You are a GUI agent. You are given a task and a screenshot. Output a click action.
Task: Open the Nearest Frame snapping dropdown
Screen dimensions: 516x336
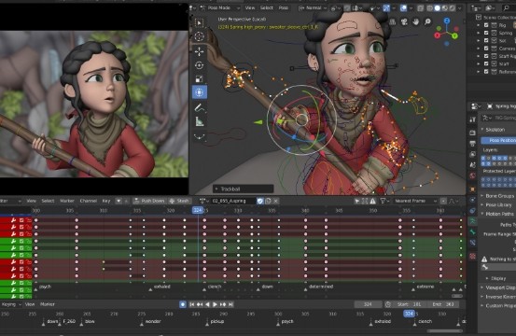tap(416, 201)
